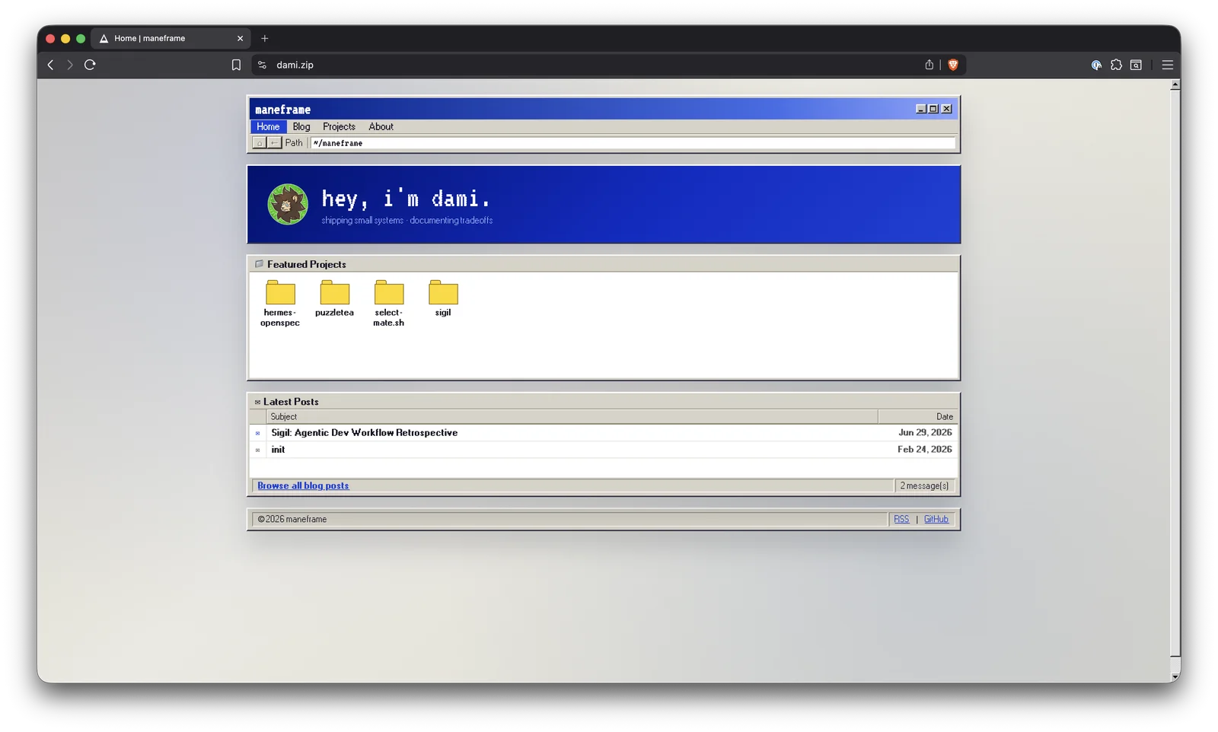
Task: Click the macOS yellow minimize button
Action: (65, 38)
